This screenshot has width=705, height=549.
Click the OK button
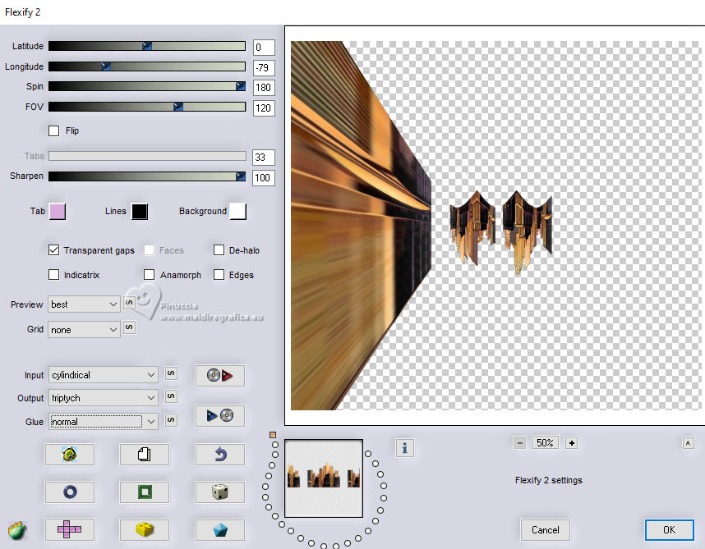[669, 529]
